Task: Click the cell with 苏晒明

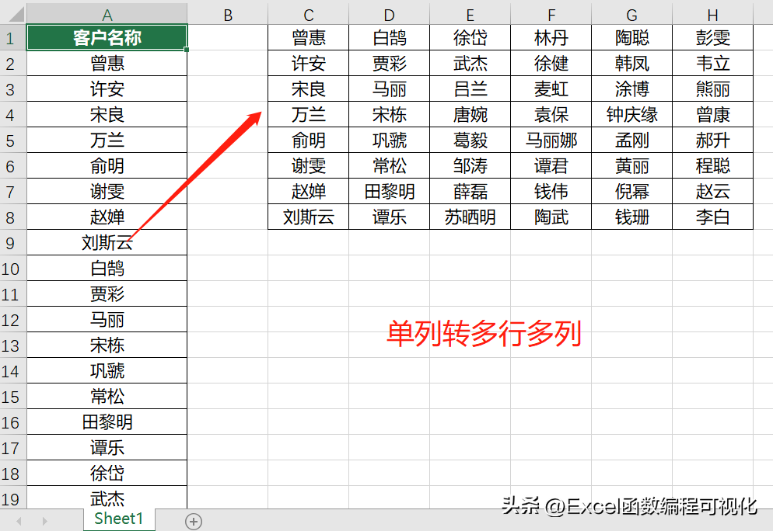Action: (x=470, y=217)
